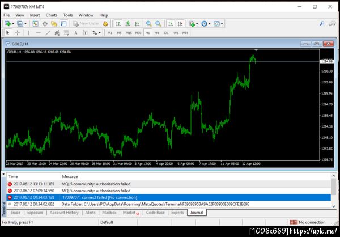Toggle the Navigator panel
Image resolution: width=340 pixels, height=237 pixels.
pos(54,24)
